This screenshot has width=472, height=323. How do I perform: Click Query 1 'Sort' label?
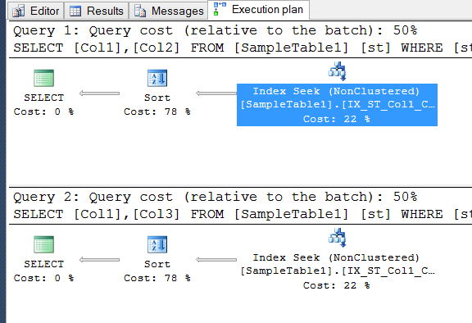pyautogui.click(x=157, y=98)
